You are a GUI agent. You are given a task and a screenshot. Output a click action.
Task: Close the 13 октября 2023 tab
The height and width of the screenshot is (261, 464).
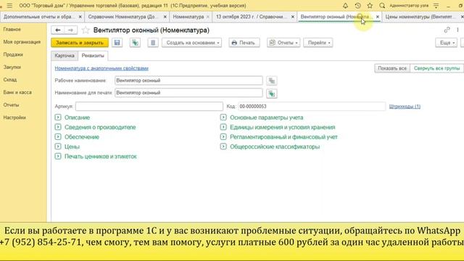tap(293, 17)
